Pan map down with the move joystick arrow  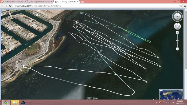177,28
